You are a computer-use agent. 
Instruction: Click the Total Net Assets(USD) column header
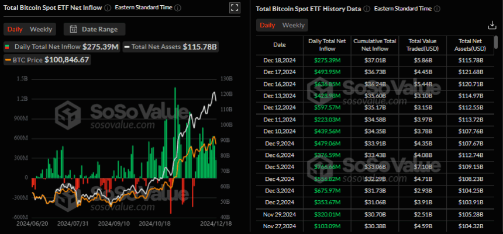[x=471, y=45]
